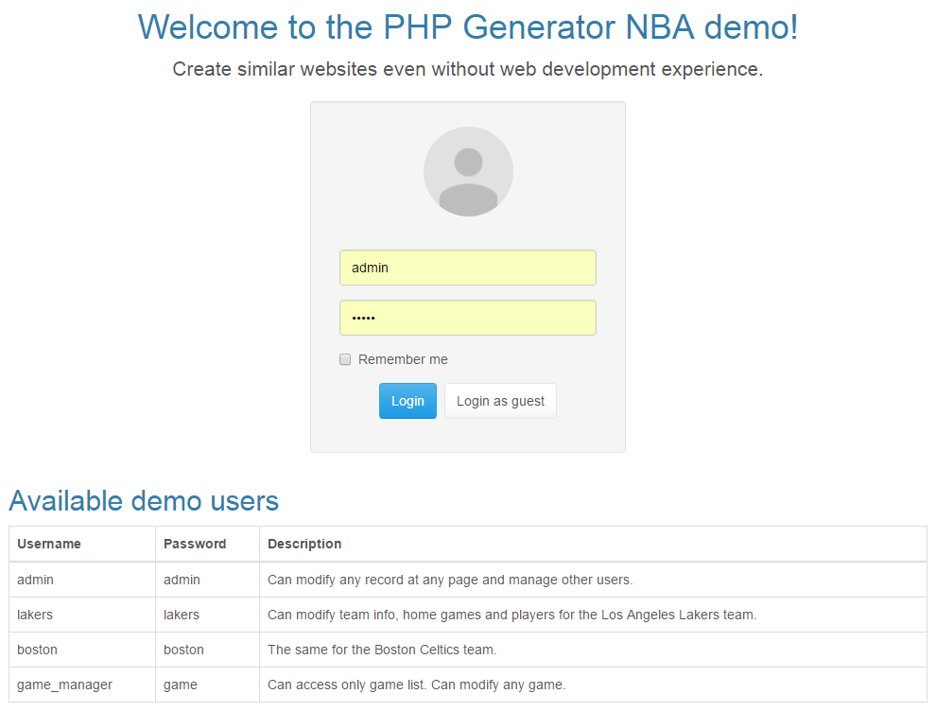Focus the username field containing admin

(x=467, y=268)
